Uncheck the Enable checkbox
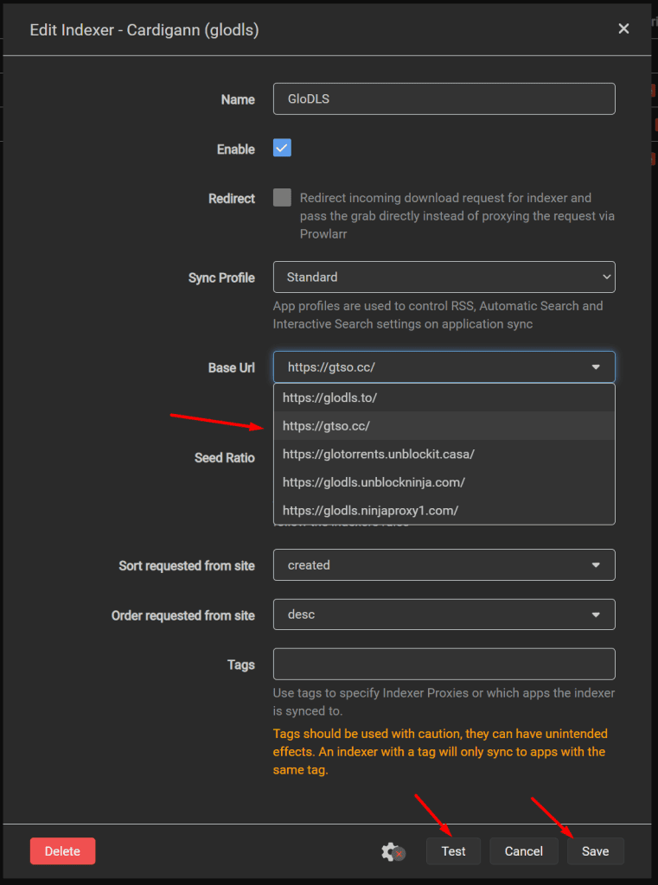The height and width of the screenshot is (885, 658). 282,148
